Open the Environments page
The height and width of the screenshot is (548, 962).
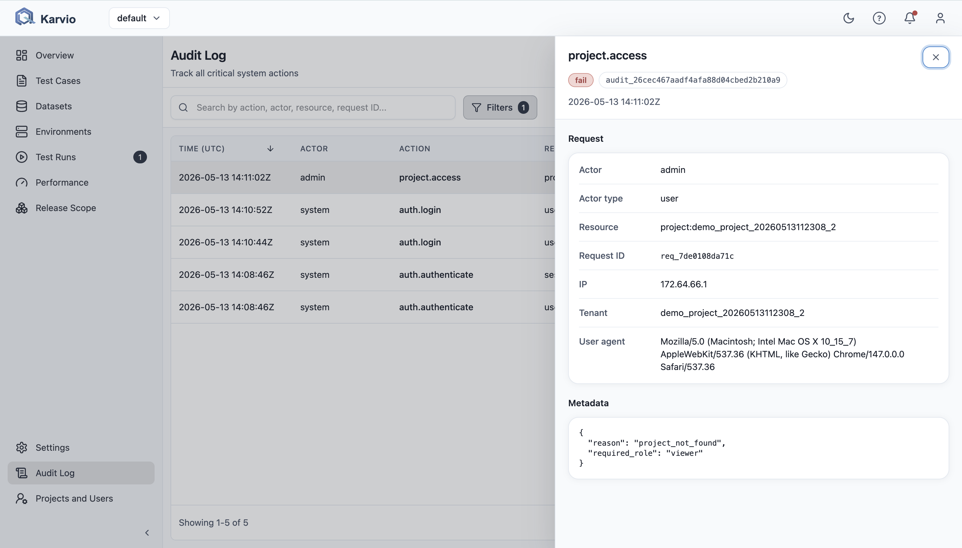click(81, 131)
